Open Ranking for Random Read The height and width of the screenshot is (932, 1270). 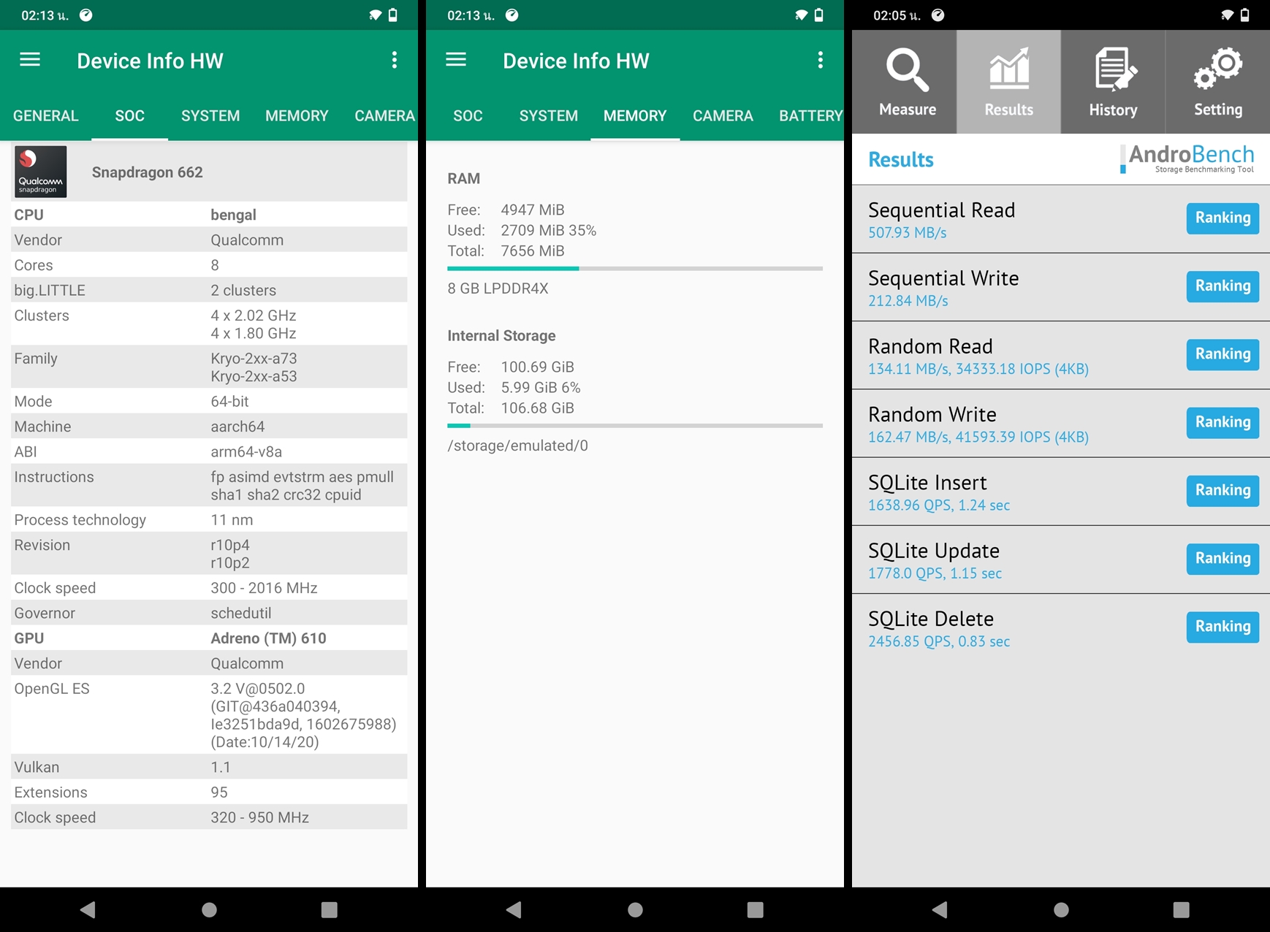pyautogui.click(x=1223, y=354)
